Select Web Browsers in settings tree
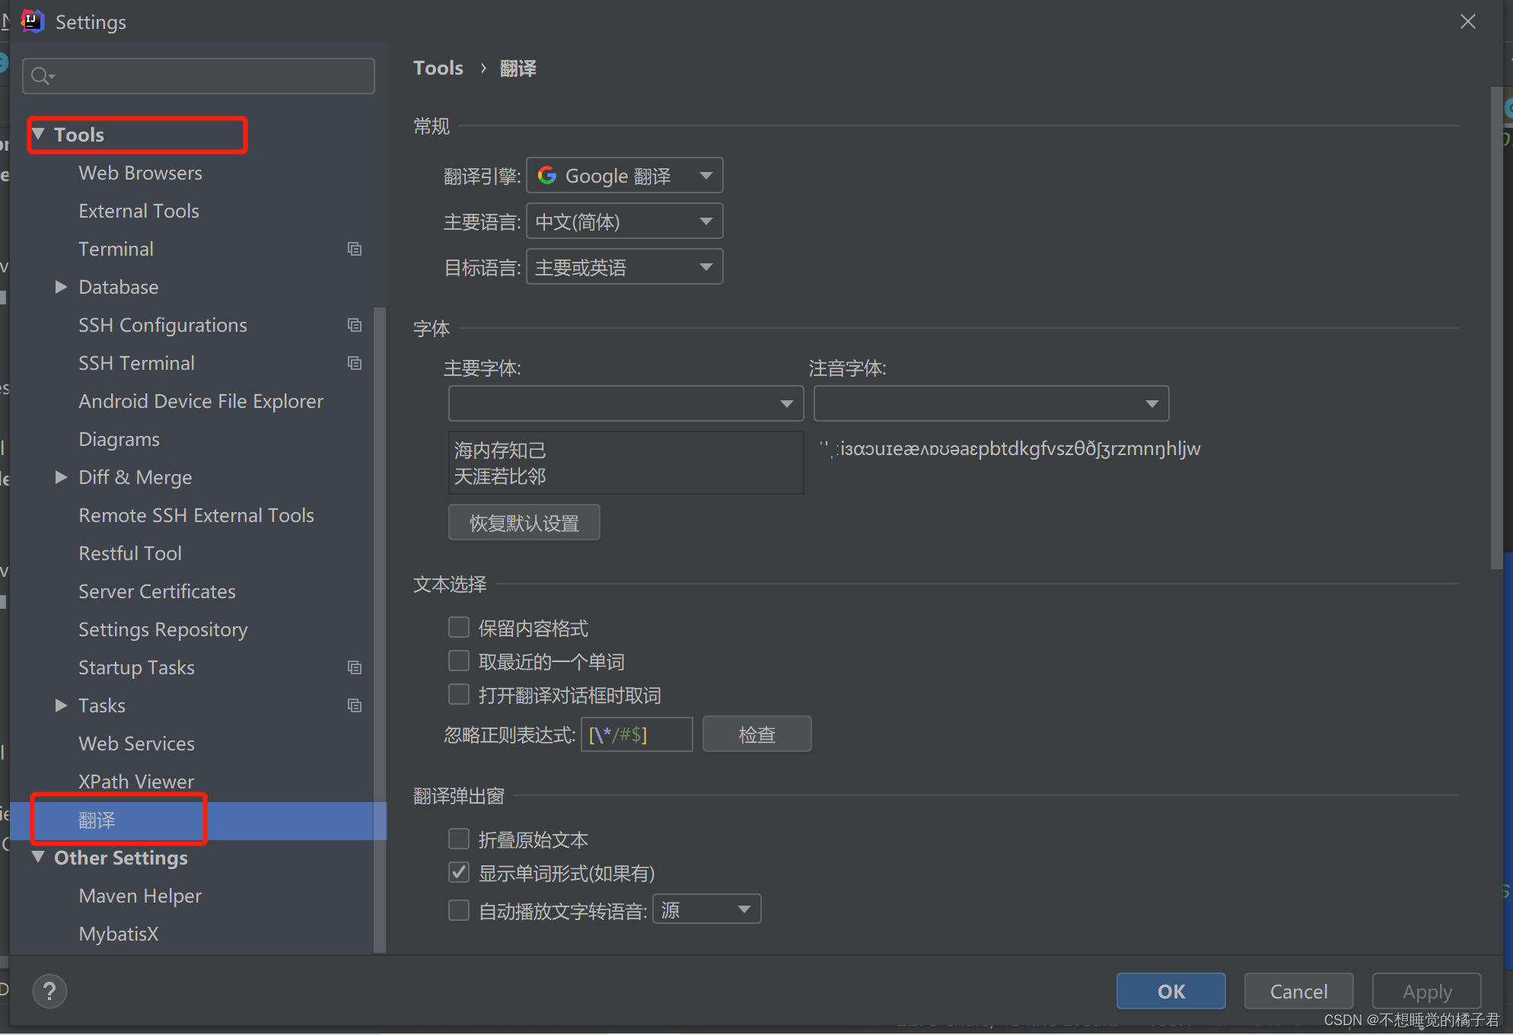The height and width of the screenshot is (1035, 1513). coord(140,173)
